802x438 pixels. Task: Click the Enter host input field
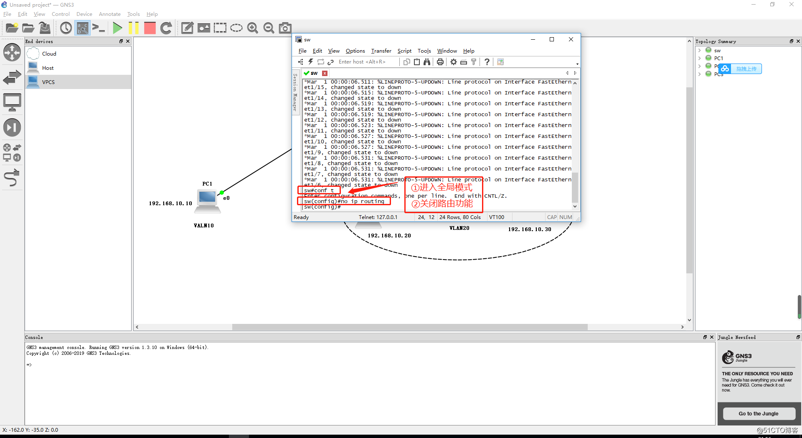click(x=366, y=62)
